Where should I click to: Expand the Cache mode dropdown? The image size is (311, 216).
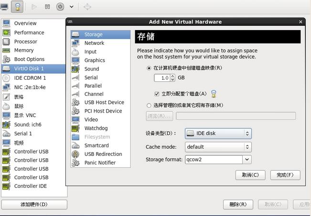tap(218, 147)
